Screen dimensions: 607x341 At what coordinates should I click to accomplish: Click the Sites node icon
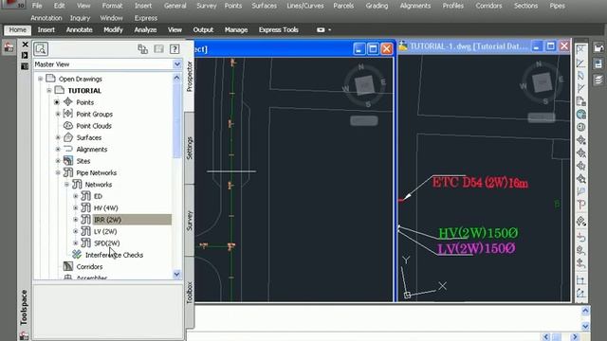tap(68, 160)
